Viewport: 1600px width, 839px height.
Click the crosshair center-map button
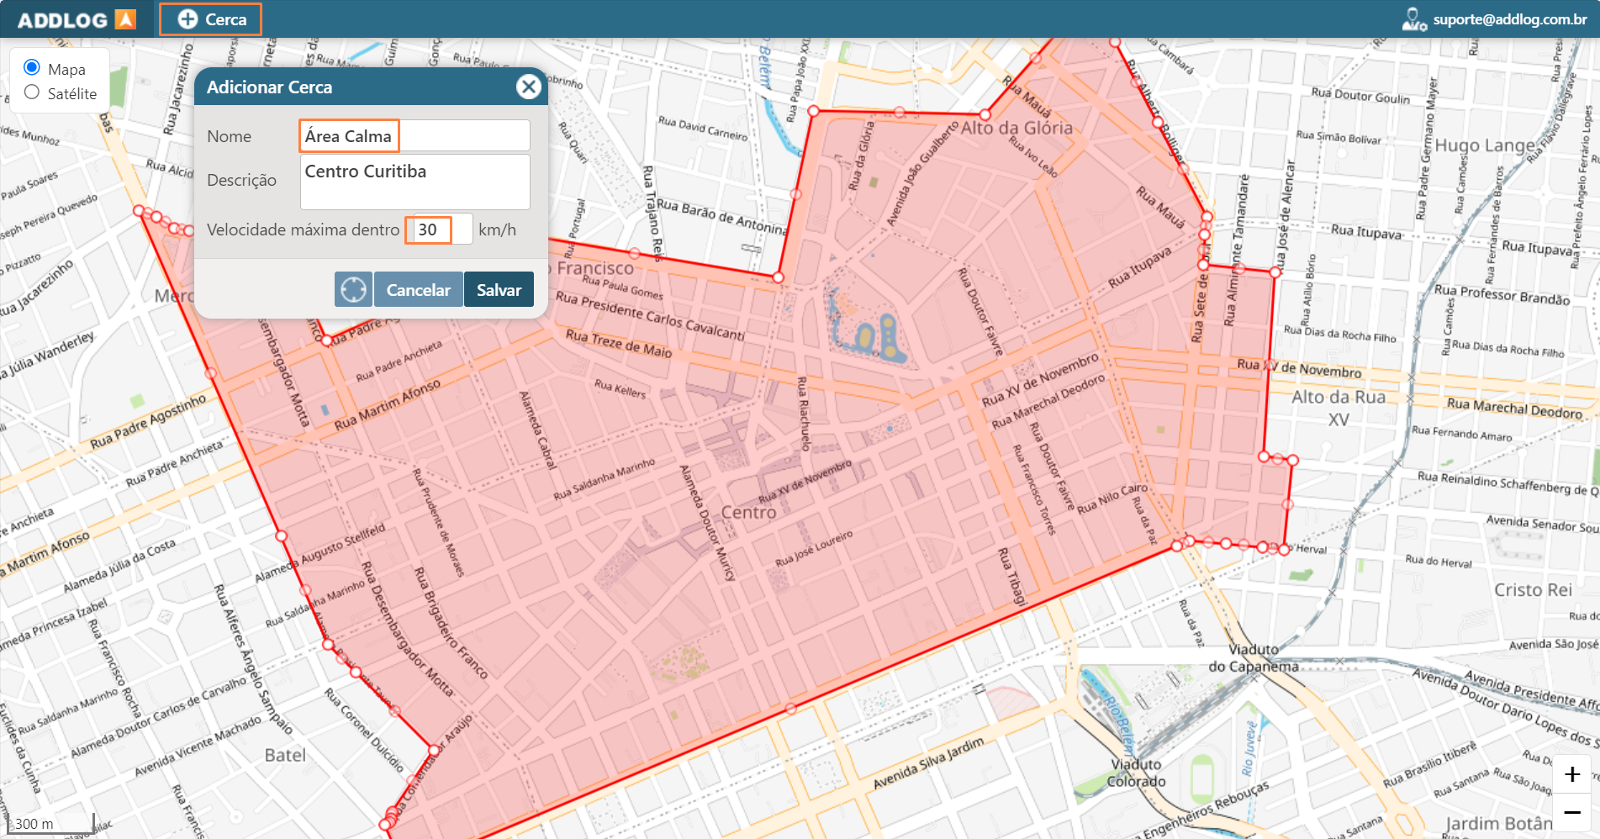353,289
